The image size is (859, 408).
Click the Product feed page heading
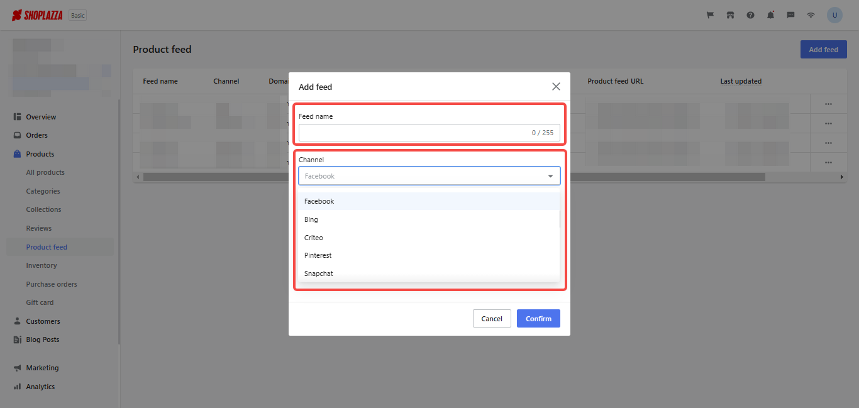[162, 50]
